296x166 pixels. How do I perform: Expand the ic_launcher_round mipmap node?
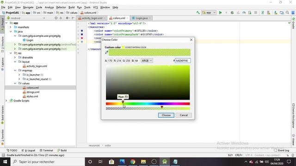pos(19,79)
